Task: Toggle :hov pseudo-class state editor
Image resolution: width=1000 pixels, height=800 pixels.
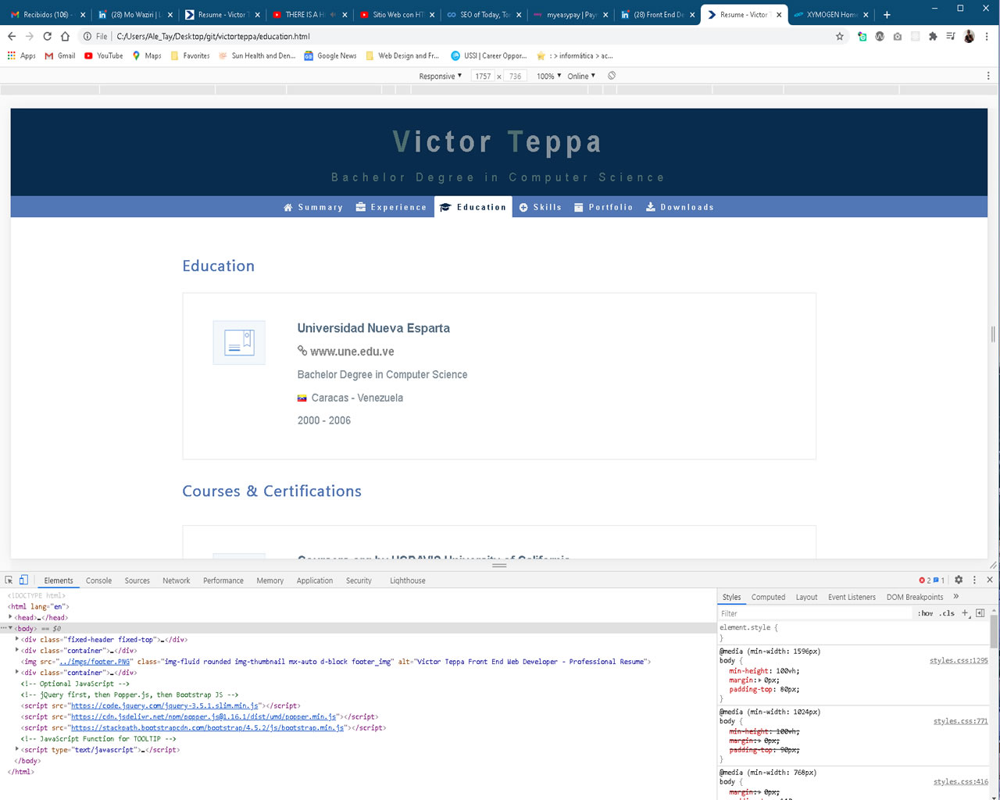Action: tap(925, 613)
